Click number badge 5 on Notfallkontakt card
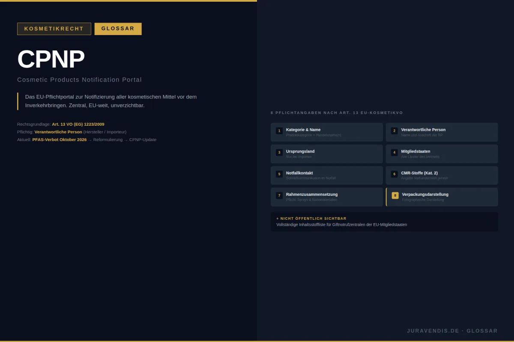This screenshot has height=342, width=514. point(279,174)
